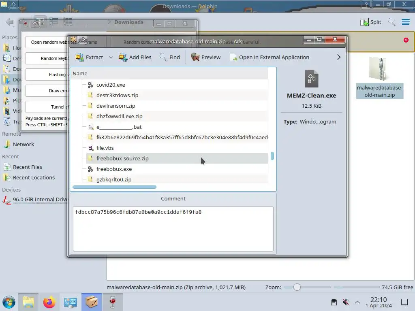
Task: Select malwaredatabase-old-main.zip in Dolphin
Action: (379, 78)
